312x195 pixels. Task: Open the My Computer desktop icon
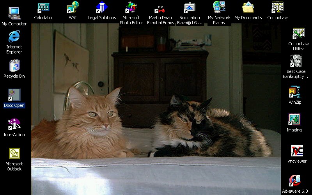point(14,13)
